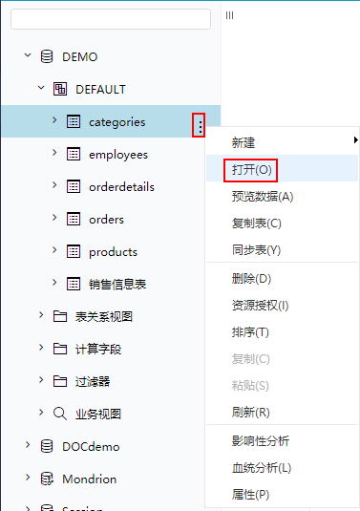Expand the employees table node

click(54, 152)
